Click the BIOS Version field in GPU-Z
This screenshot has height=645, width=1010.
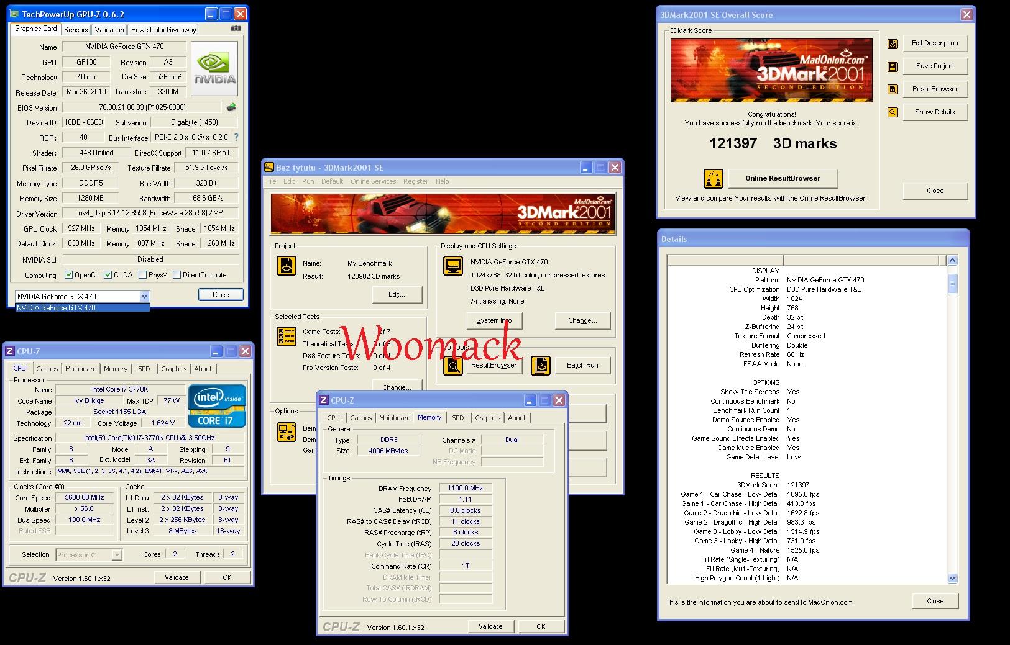click(142, 107)
